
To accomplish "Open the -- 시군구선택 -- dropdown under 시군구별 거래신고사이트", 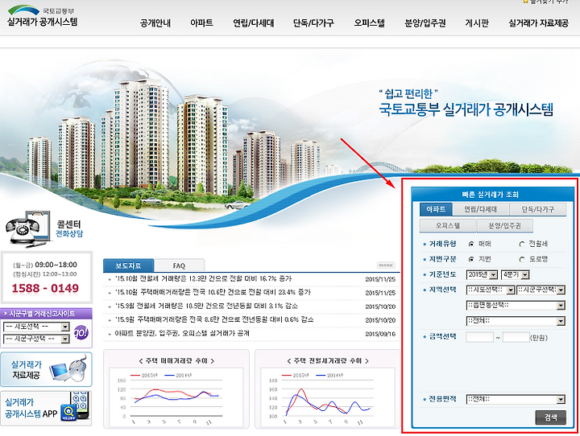I will 36,339.
